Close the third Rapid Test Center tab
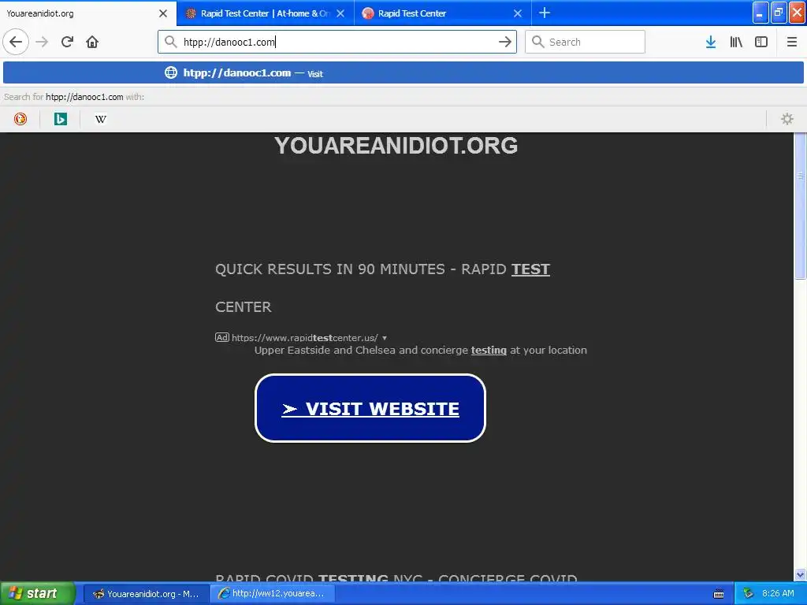 518,13
